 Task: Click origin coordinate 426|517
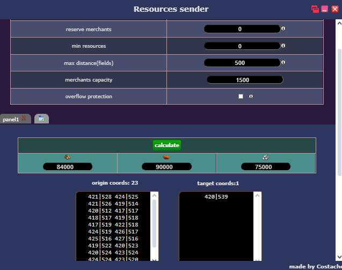tap(127, 231)
